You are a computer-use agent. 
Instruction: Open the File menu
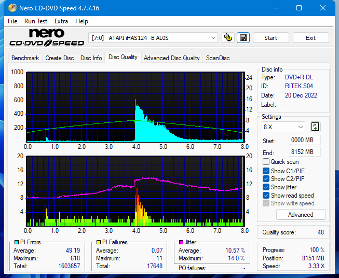pos(12,21)
